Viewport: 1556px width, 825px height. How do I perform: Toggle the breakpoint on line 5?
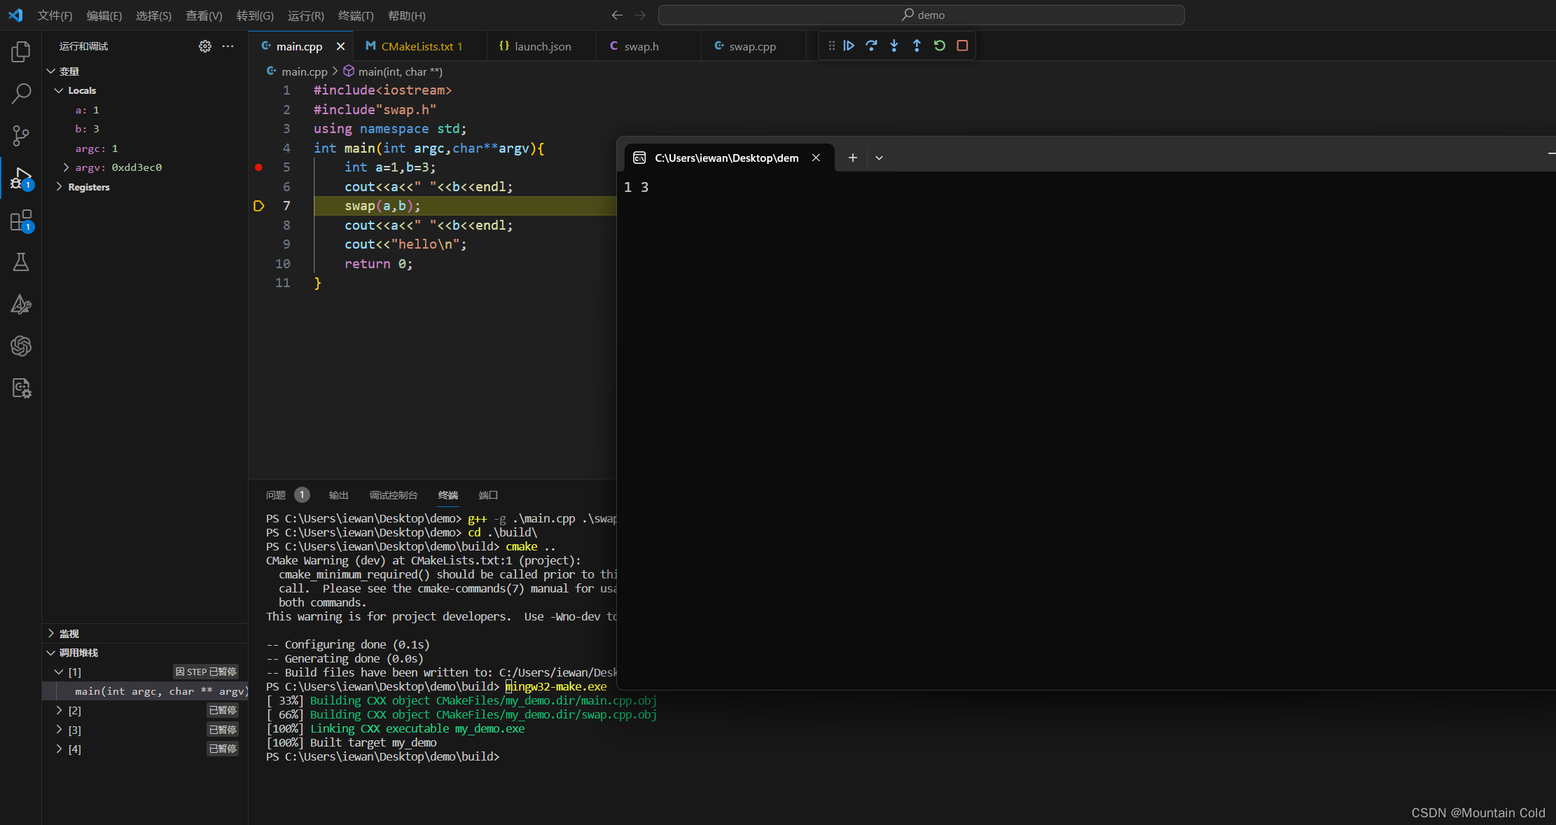tap(258, 167)
